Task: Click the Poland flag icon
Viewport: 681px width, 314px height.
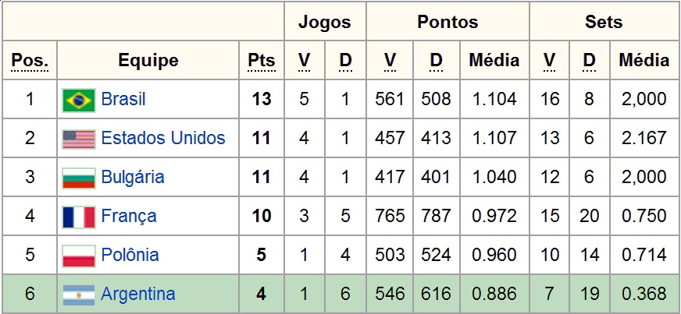Action: click(x=79, y=256)
